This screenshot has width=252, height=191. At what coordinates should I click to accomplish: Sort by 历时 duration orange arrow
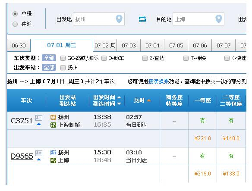[x=149, y=100]
